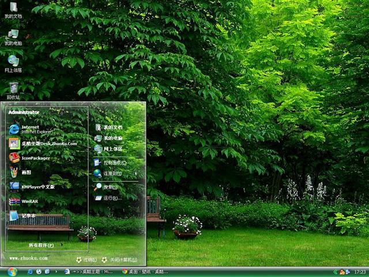Open 记事本 notepad from Start menu
This screenshot has width=369, height=277.
click(x=22, y=215)
